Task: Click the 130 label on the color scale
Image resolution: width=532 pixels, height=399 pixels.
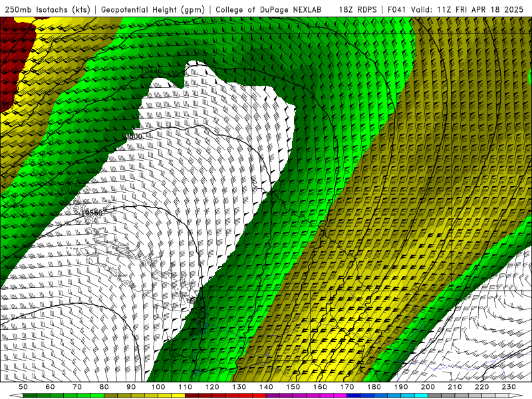Action: [x=239, y=387]
